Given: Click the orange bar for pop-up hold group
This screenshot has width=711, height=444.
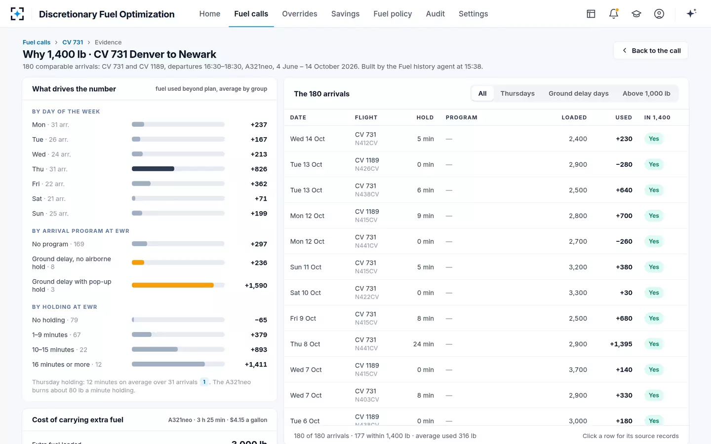Looking at the screenshot, I should click(173, 285).
